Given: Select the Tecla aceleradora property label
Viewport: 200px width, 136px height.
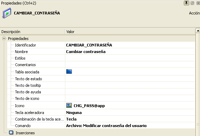Looking at the screenshot, I should pos(29,113).
